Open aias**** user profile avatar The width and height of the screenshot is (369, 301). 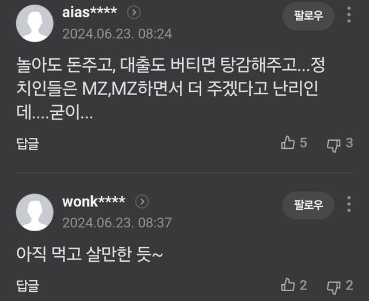coord(35,23)
